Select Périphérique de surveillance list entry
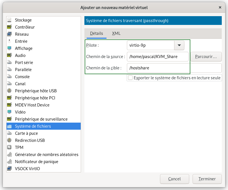 tap(44, 119)
